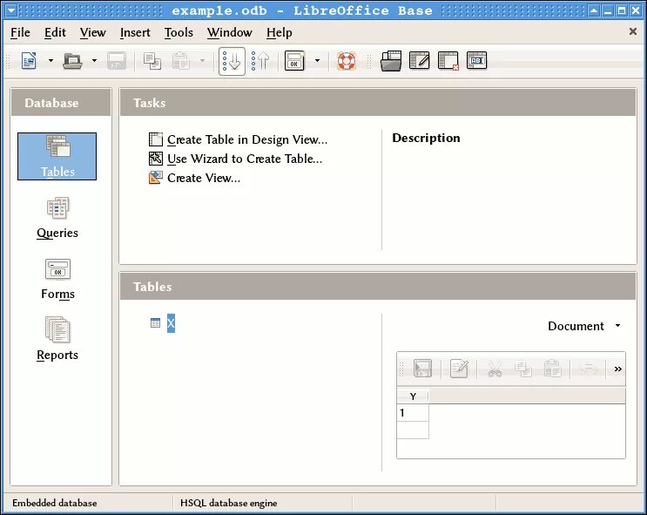Click Open Database Object icon

point(391,61)
